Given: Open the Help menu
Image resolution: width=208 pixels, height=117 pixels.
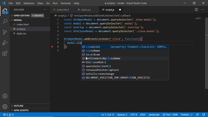Looking at the screenshot, I should click(76, 3).
